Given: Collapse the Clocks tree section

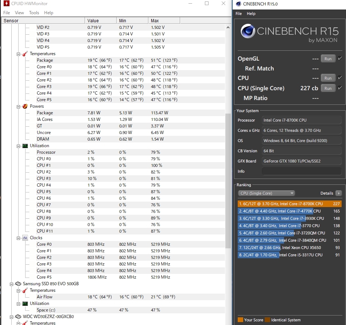Looking at the screenshot, I should (x=18, y=238).
